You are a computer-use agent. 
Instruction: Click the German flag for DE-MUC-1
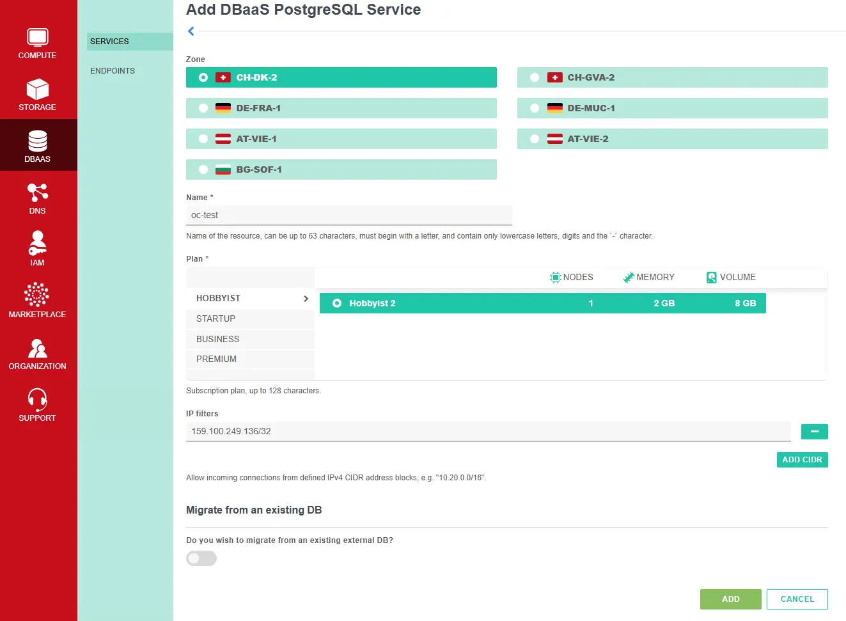tap(555, 108)
